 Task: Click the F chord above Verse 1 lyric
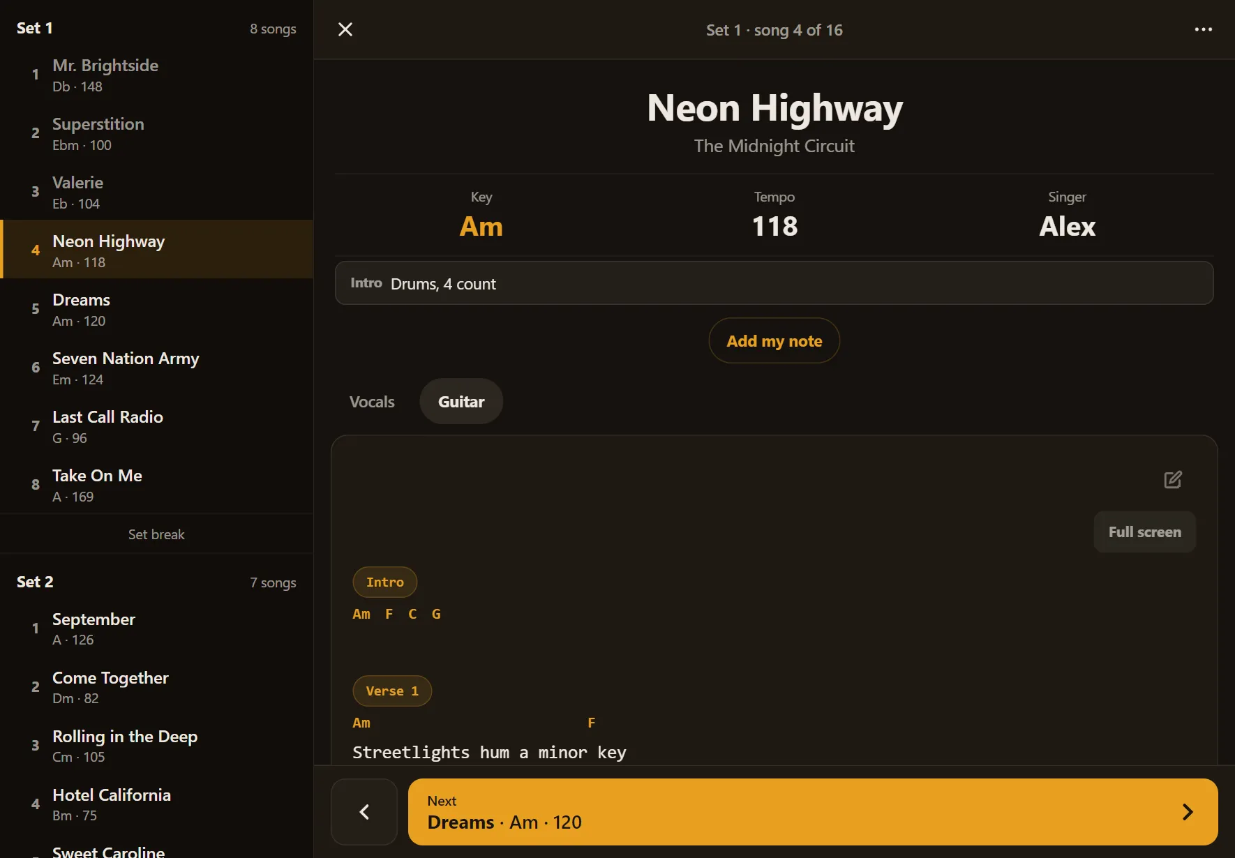tap(592, 723)
